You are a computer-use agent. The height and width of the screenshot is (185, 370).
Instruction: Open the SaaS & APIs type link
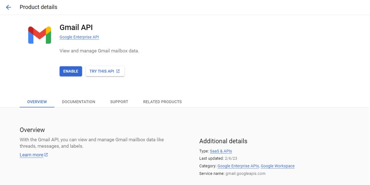coord(221,151)
